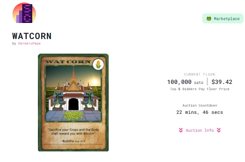The width and height of the screenshot is (245, 162).
Task: Click the corn emblem on the card
Action: click(98, 64)
